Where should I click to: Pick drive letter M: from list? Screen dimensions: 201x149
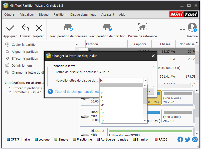click(121, 105)
